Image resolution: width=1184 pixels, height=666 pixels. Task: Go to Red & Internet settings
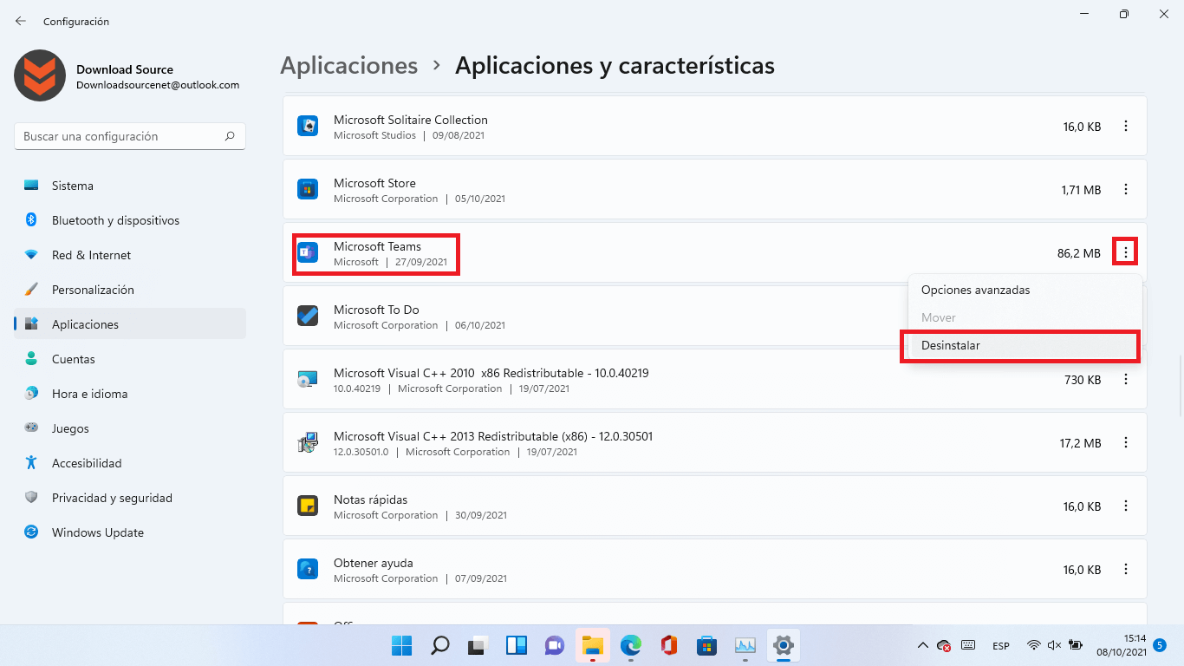pyautogui.click(x=130, y=255)
